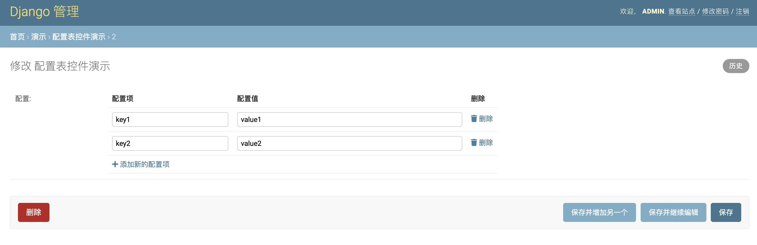Select the key2 config item field

(x=170, y=143)
